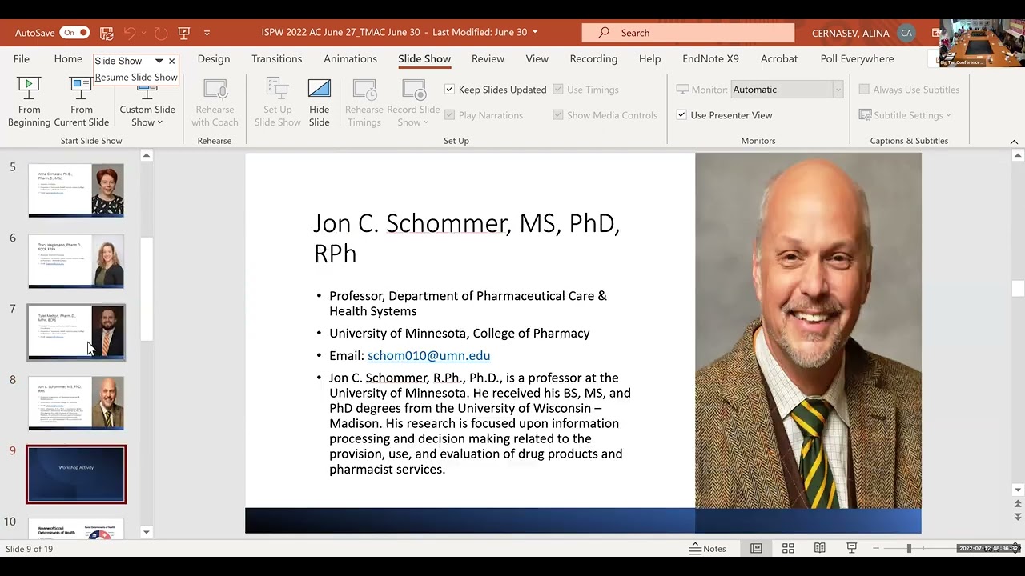Expand the undo history arrow
The width and height of the screenshot is (1025, 576).
coord(144,33)
